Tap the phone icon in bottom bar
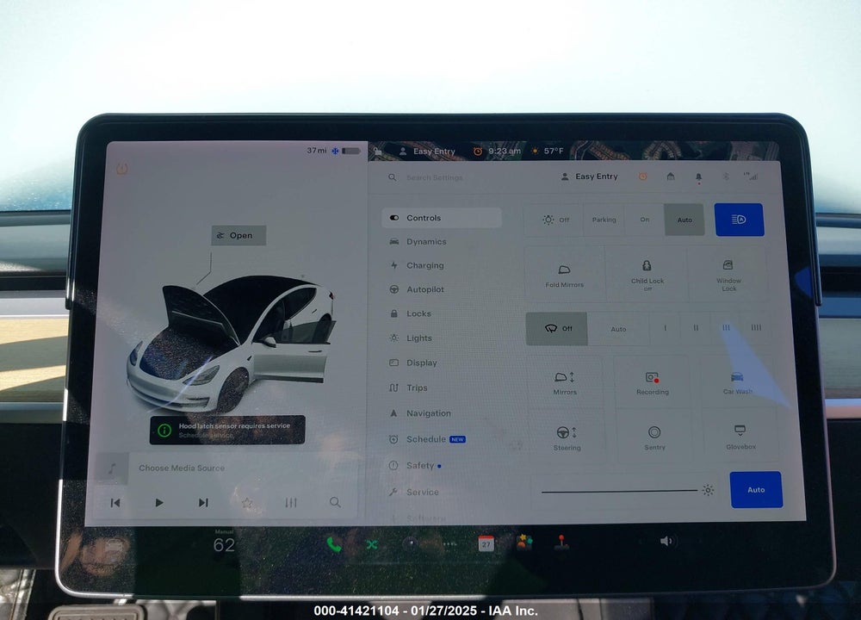The width and height of the screenshot is (861, 620). [333, 544]
